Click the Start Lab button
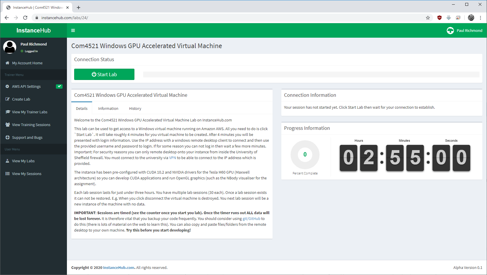Viewport: 487px width, 275px height. [x=104, y=74]
